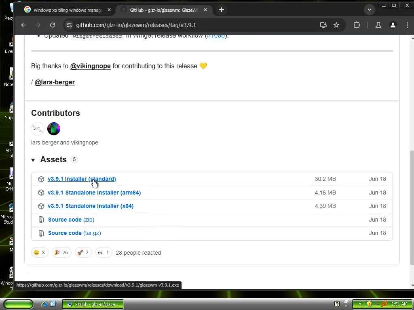Go back with the browser back arrow

pos(23,25)
